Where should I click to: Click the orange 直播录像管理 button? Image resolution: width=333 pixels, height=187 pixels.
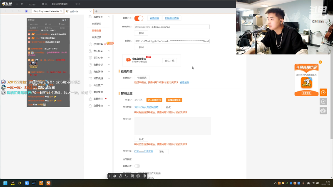coord(174,100)
